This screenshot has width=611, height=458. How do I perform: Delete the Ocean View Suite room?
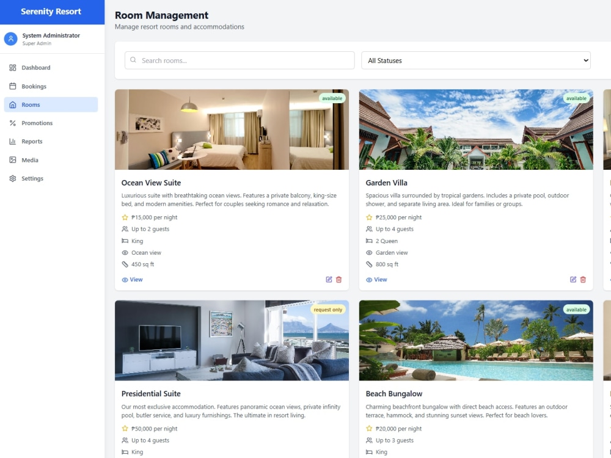click(339, 280)
